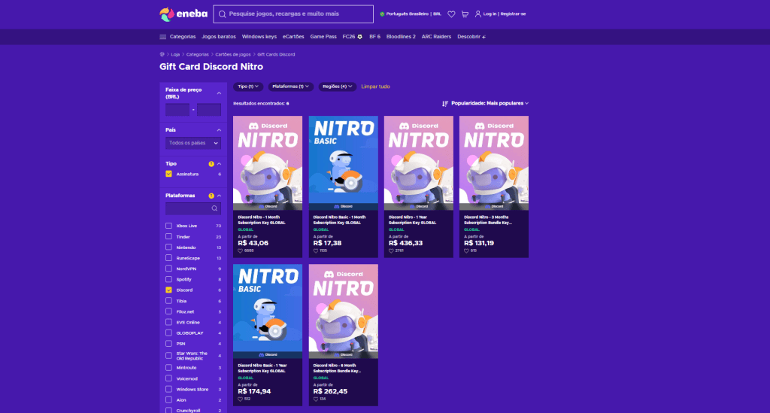Check the Spotify platform checkbox

[x=168, y=279]
